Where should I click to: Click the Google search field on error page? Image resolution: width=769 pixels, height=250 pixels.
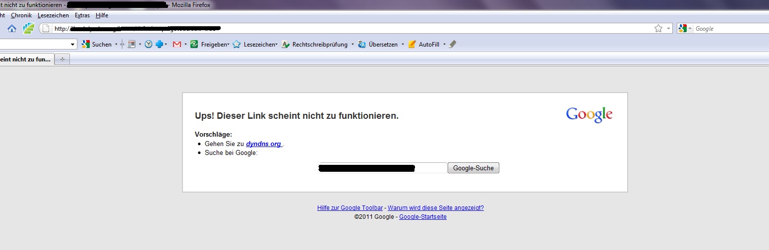(383, 168)
